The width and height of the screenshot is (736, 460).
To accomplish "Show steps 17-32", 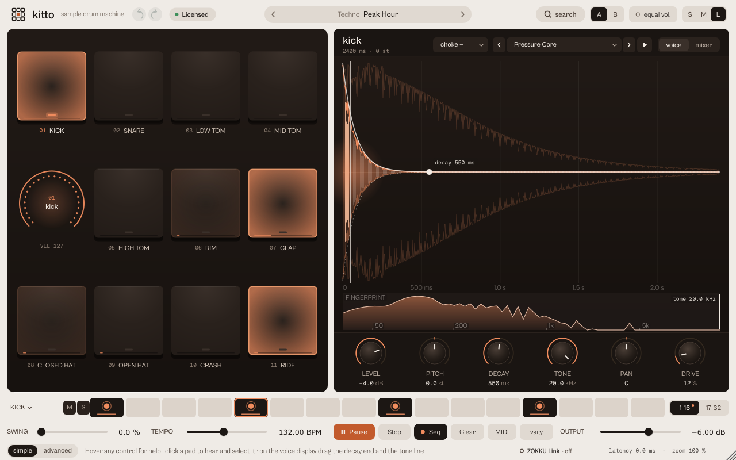I will point(714,408).
